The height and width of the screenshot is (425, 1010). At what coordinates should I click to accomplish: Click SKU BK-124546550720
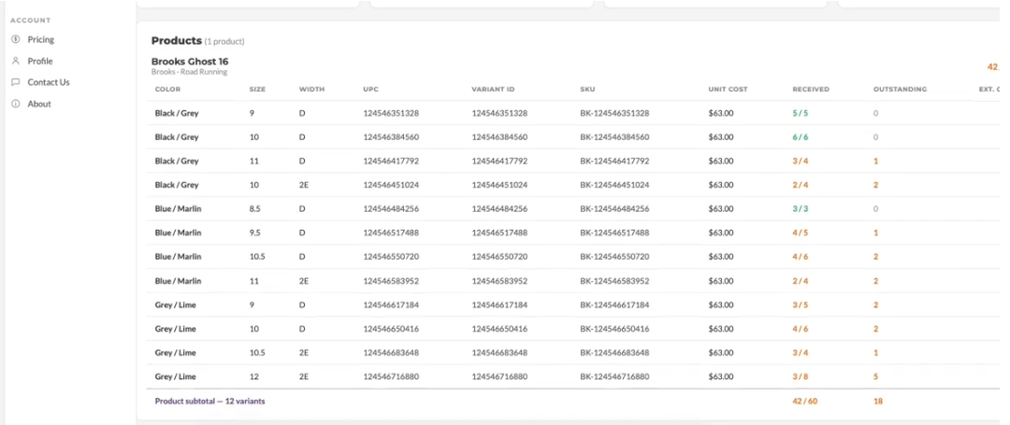coord(614,257)
